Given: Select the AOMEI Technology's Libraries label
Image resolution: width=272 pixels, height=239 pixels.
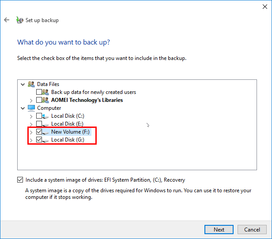Looking at the screenshot, I should [87, 100].
